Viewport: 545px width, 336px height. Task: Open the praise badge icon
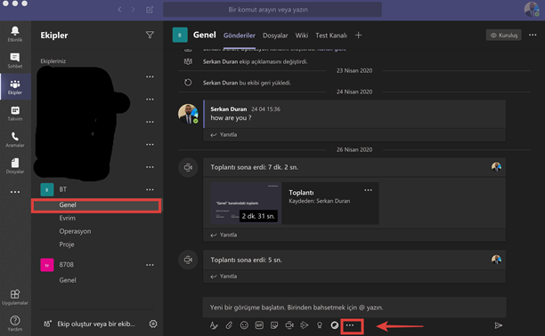coord(320,325)
